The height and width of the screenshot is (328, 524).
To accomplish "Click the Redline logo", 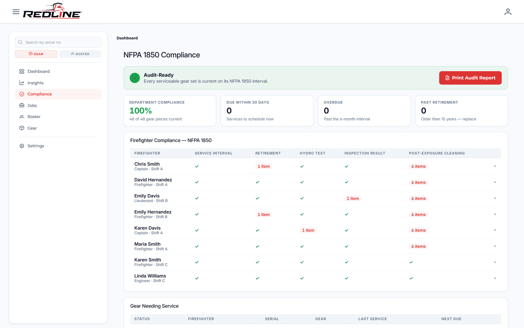I will [x=52, y=11].
